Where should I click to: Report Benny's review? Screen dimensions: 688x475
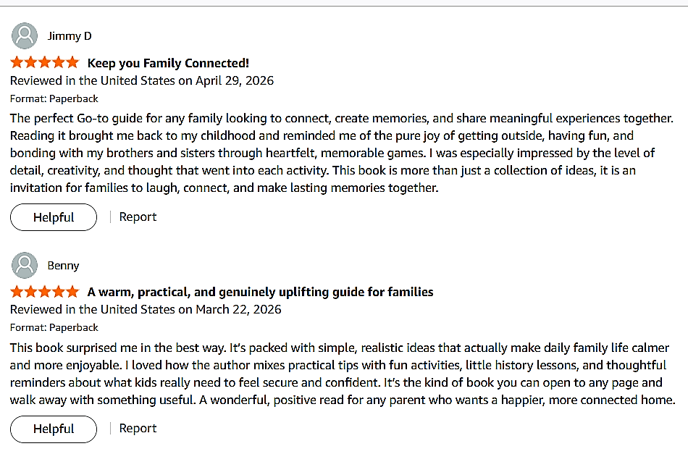138,428
